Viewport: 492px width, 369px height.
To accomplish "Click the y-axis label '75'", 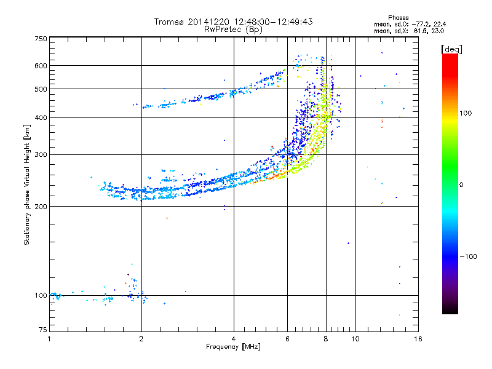I will coord(43,330).
